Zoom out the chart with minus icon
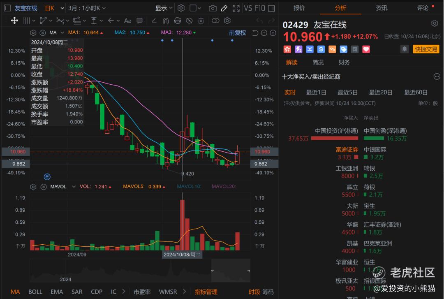The image size is (444, 299). tap(264, 33)
